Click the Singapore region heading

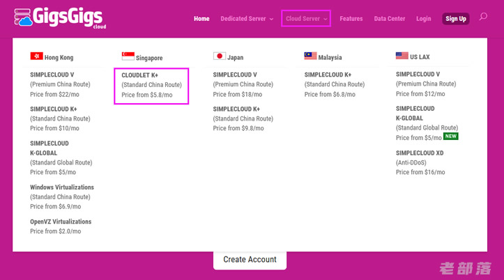pos(149,58)
